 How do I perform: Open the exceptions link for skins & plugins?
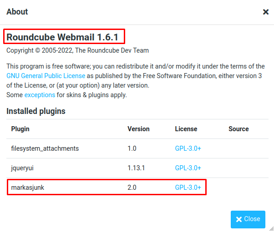(40, 95)
